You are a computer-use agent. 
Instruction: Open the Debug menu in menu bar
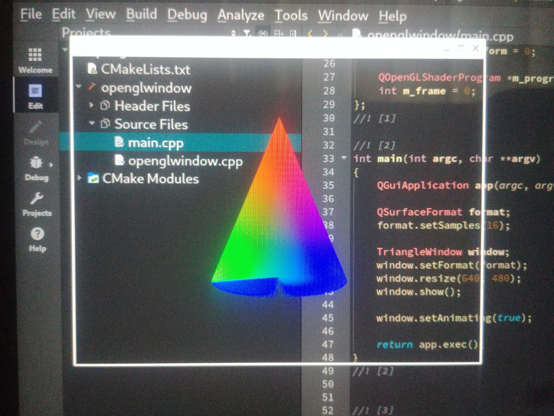(x=187, y=15)
